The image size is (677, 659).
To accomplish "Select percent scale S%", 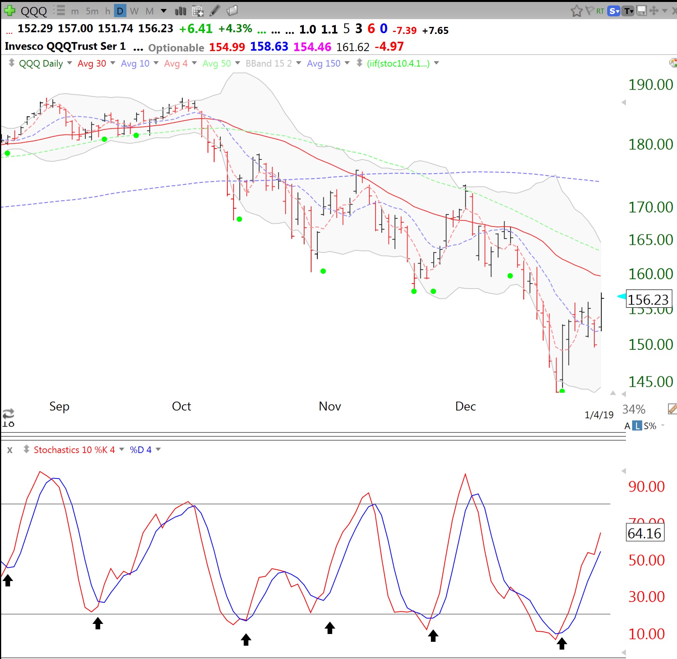I will click(650, 426).
